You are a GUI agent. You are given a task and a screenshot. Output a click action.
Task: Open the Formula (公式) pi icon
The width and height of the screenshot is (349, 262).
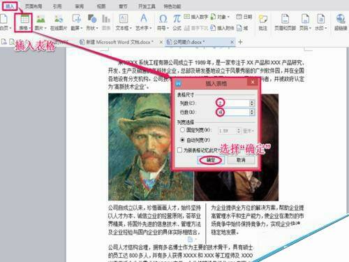(x=177, y=22)
